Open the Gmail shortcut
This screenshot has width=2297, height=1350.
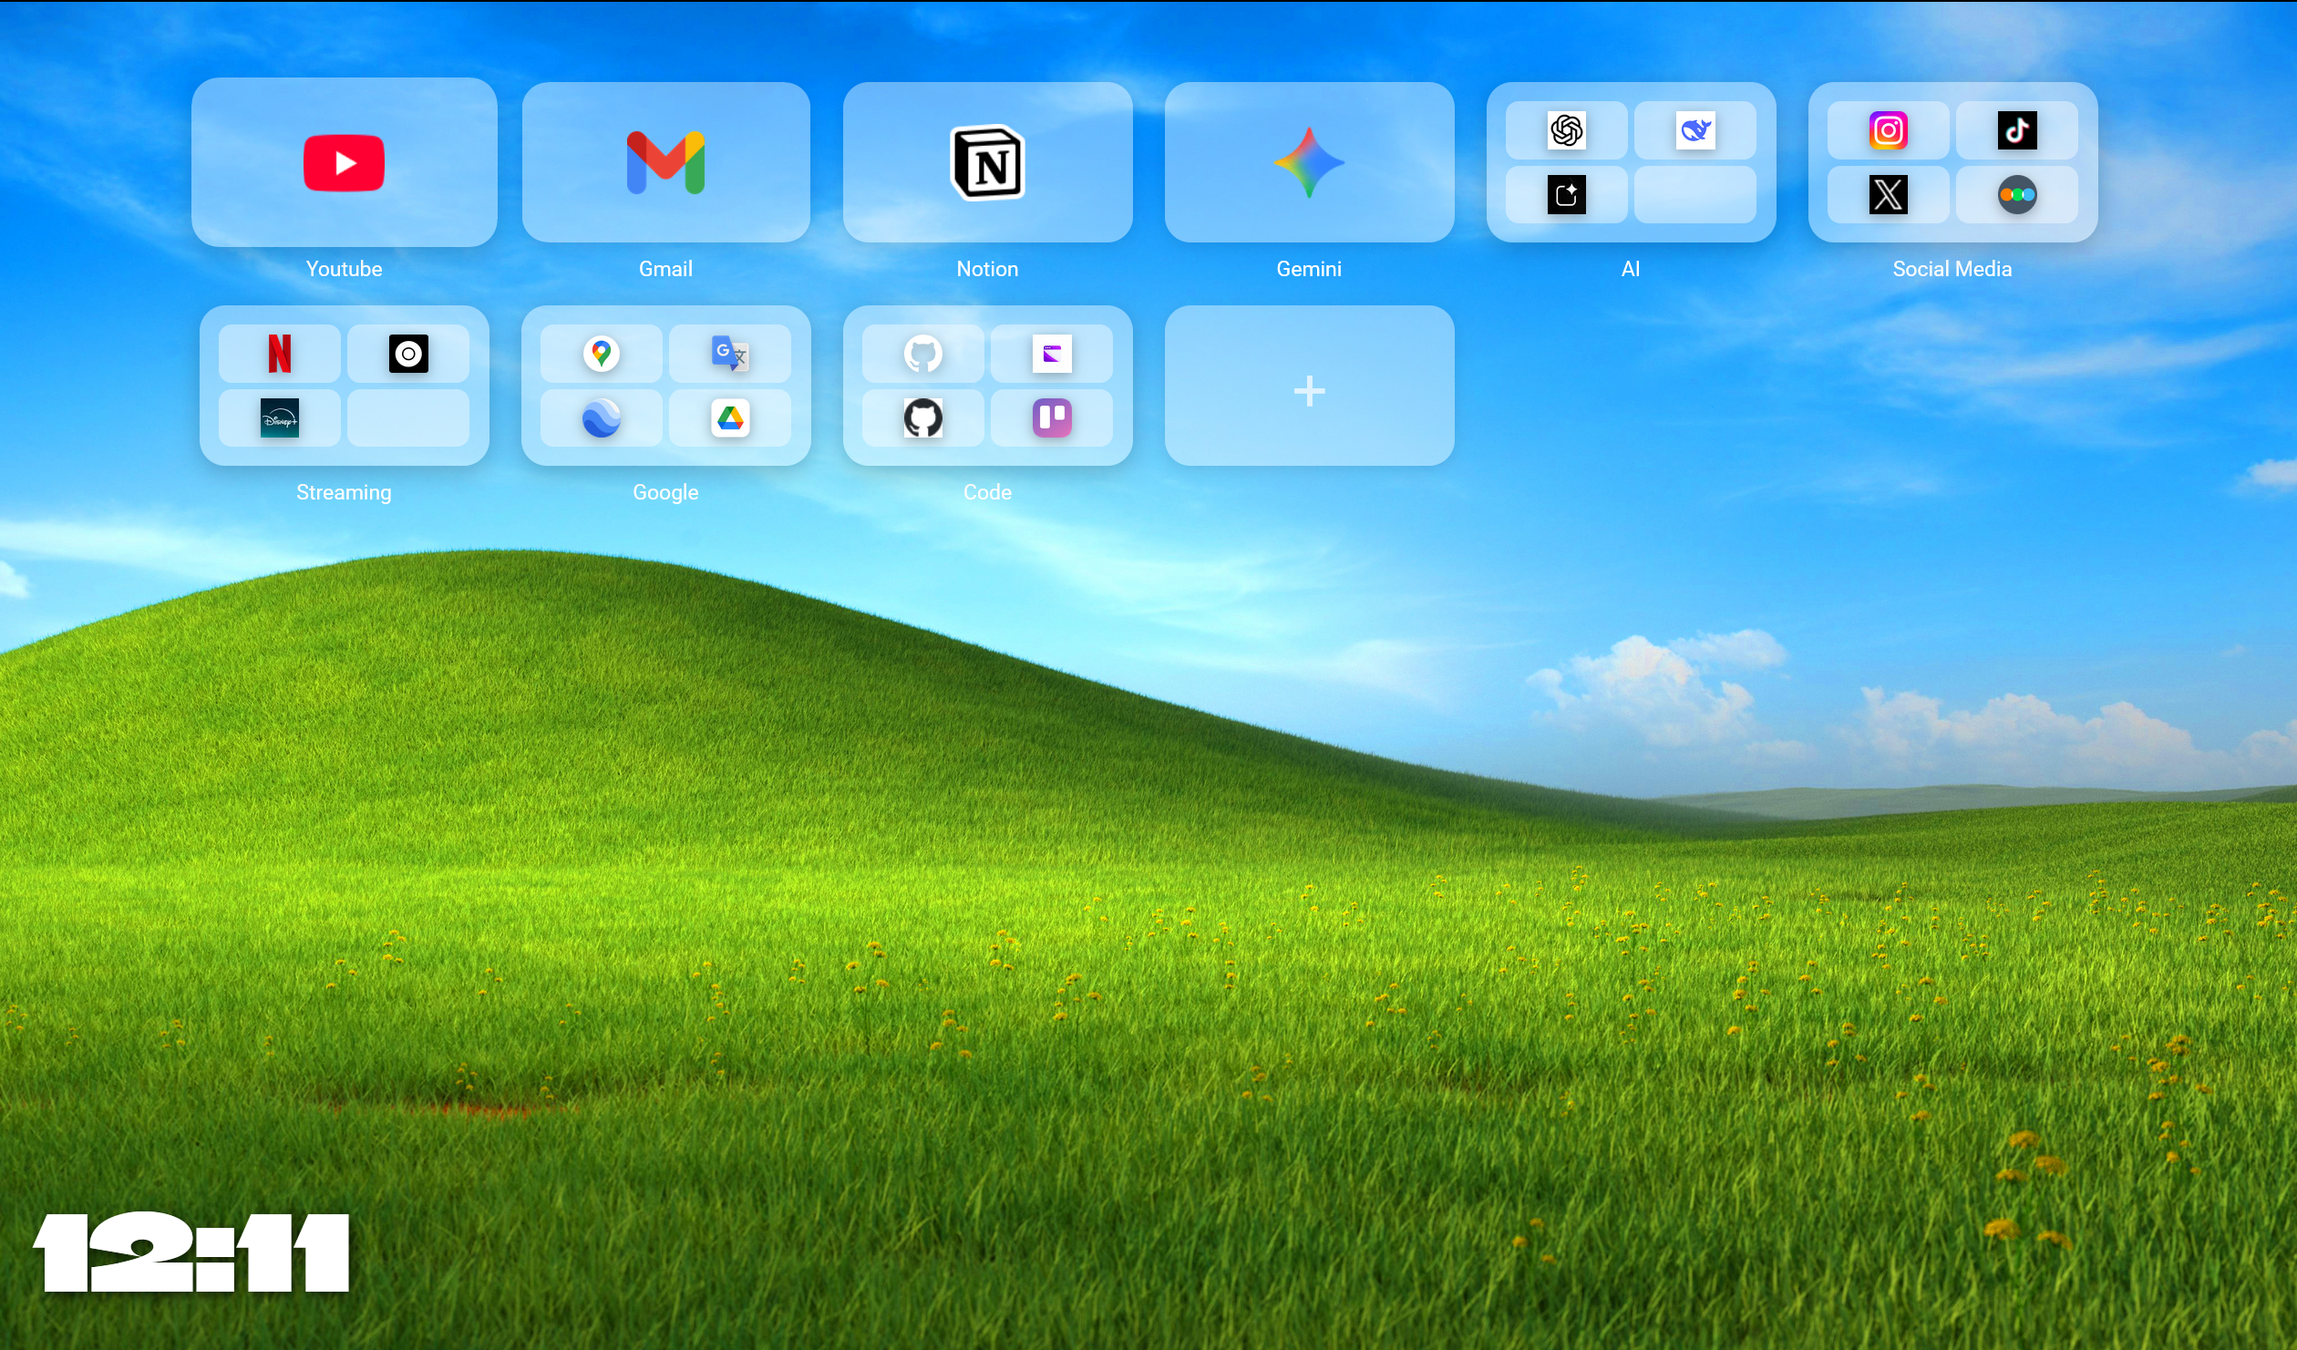(665, 162)
